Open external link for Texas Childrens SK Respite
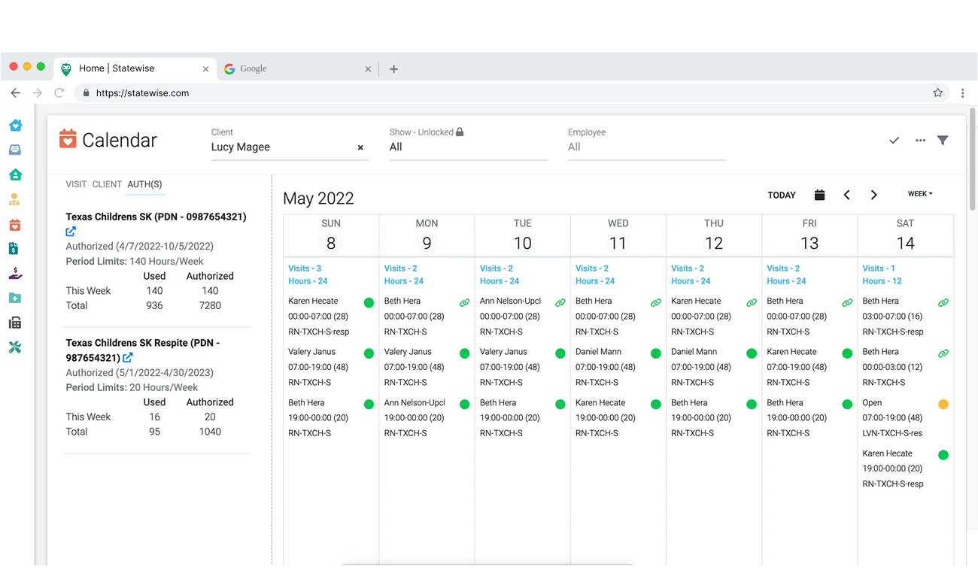The height and width of the screenshot is (582, 978). pos(128,358)
